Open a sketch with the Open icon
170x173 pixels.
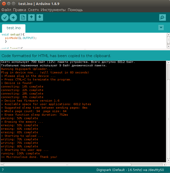31,17
